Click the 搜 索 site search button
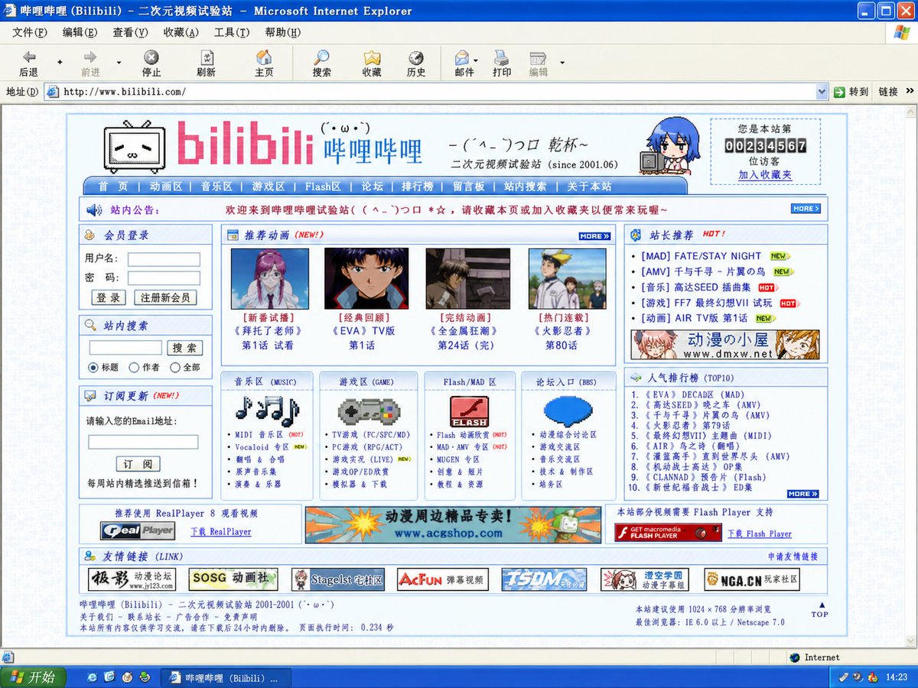The width and height of the screenshot is (918, 688). pos(184,348)
